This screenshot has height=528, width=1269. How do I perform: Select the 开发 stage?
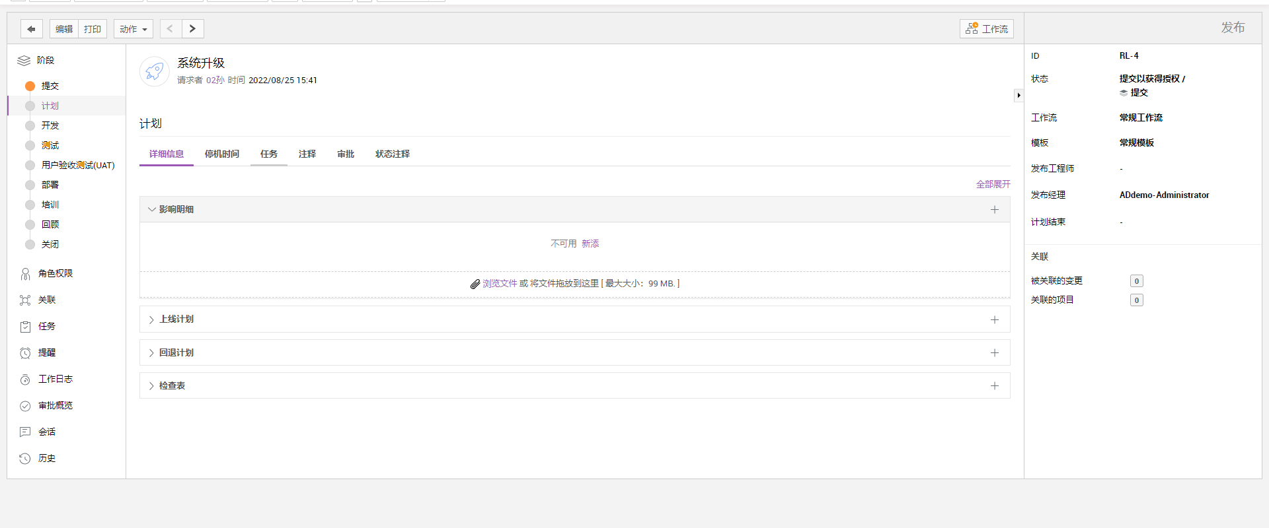click(x=50, y=125)
